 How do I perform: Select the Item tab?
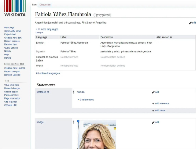(x=34, y=5)
